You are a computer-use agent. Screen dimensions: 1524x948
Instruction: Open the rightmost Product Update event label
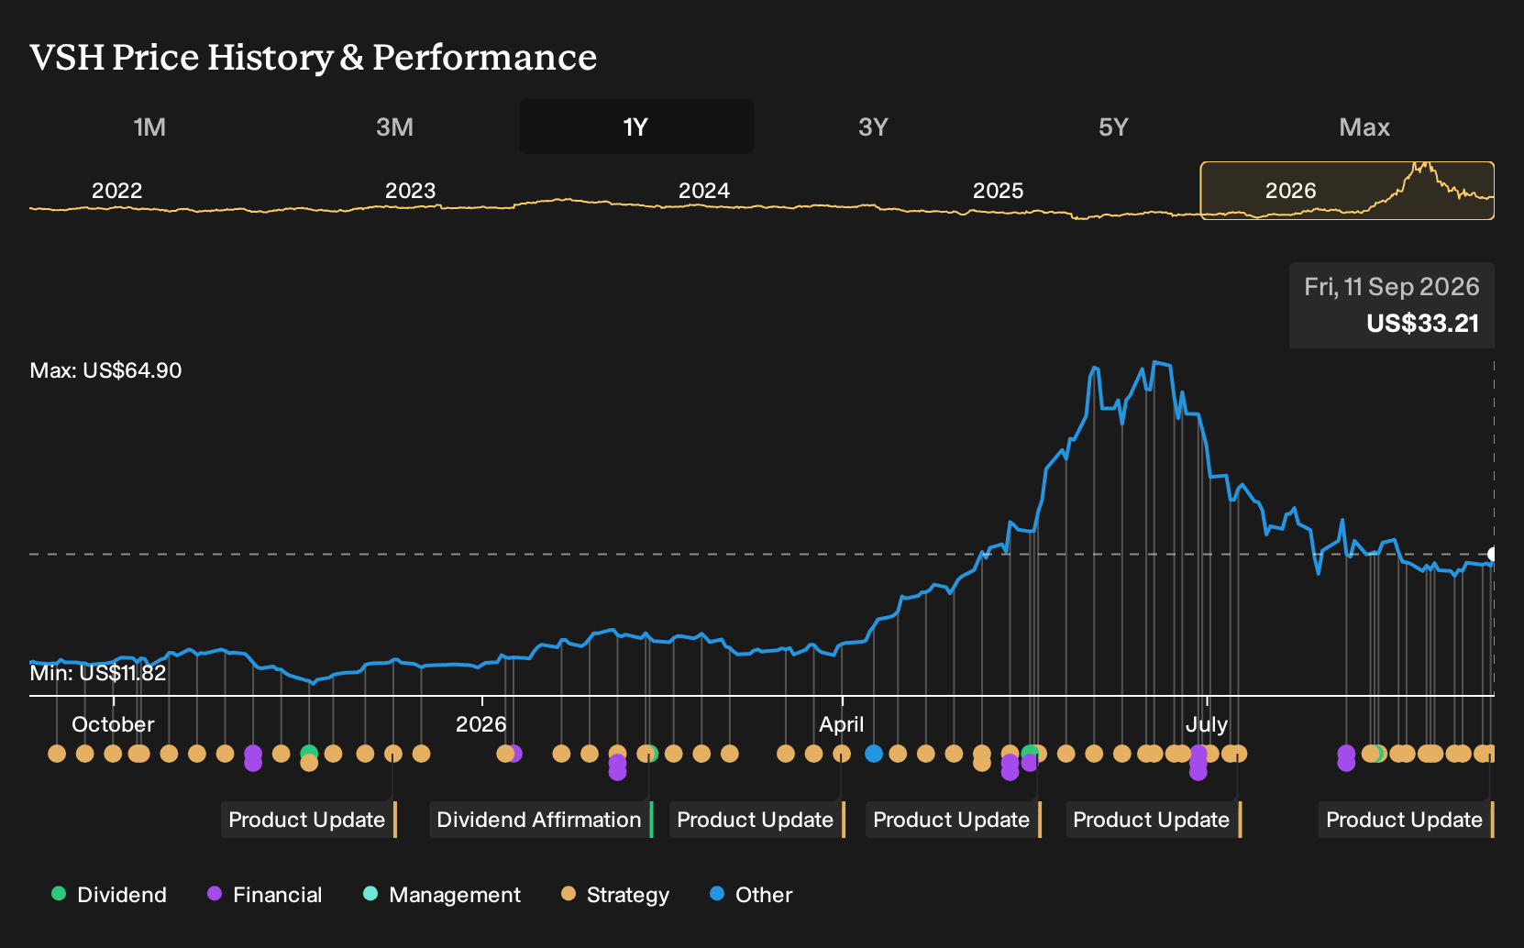pos(1407,820)
